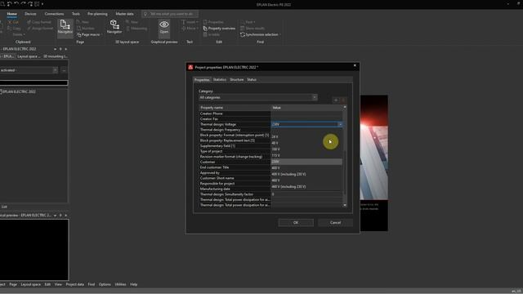Open the Utilities menu at bottom
The image size is (523, 294).
coord(120,284)
